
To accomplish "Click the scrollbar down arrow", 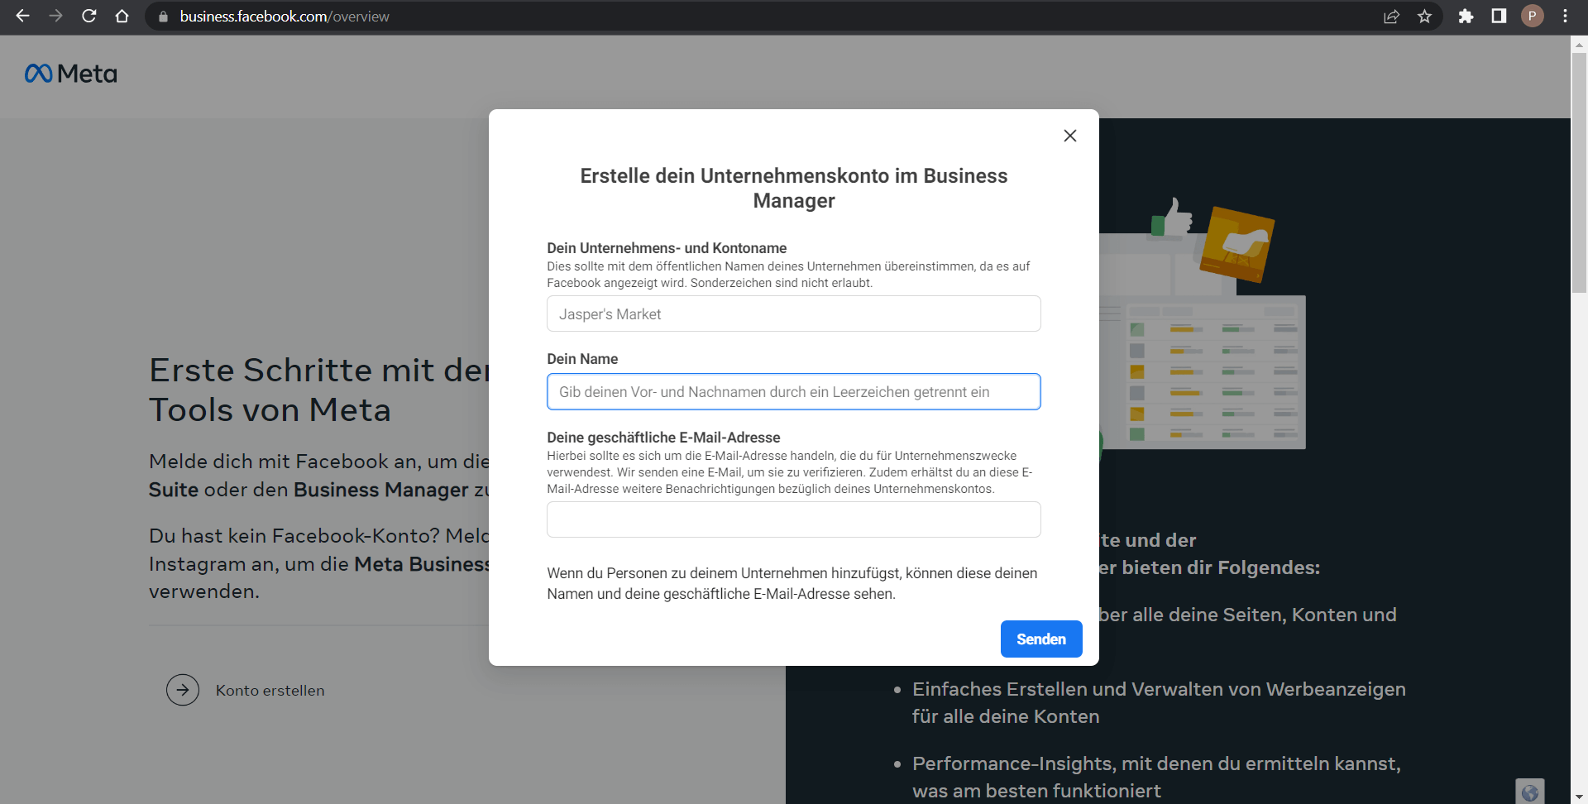I will [1579, 797].
